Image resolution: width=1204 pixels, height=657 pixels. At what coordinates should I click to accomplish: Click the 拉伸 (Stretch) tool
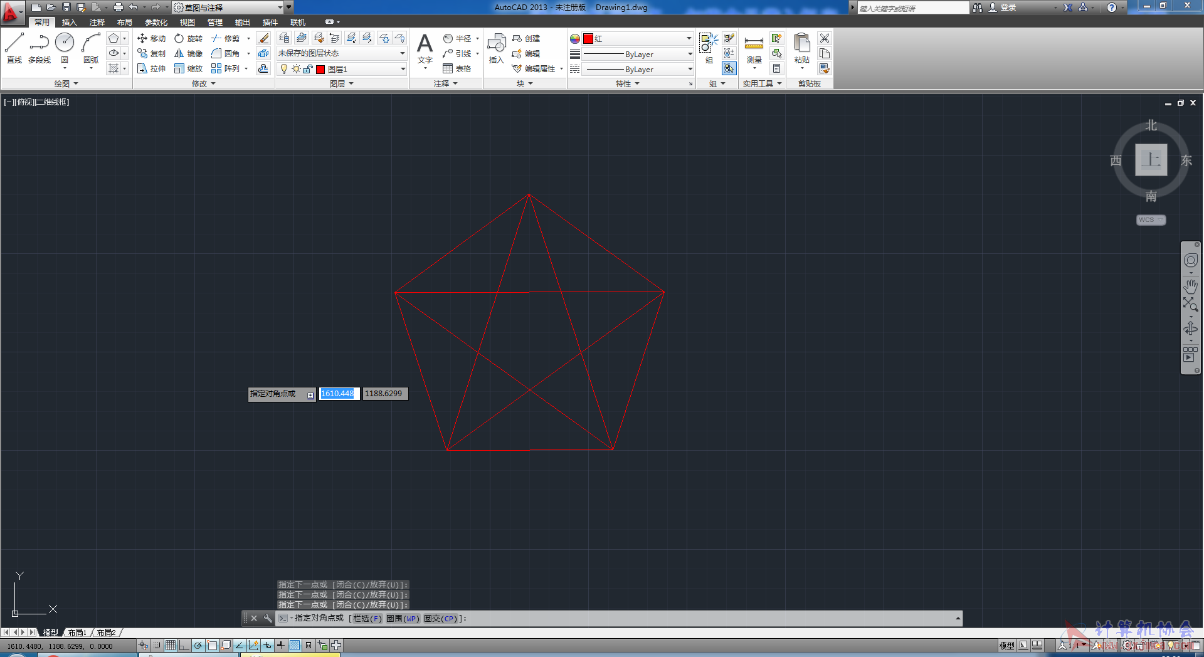click(x=151, y=68)
